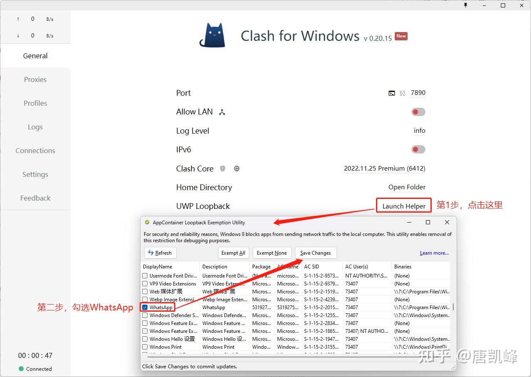
Task: Click the Refresh button in Loopback Utility
Action: tap(160, 253)
